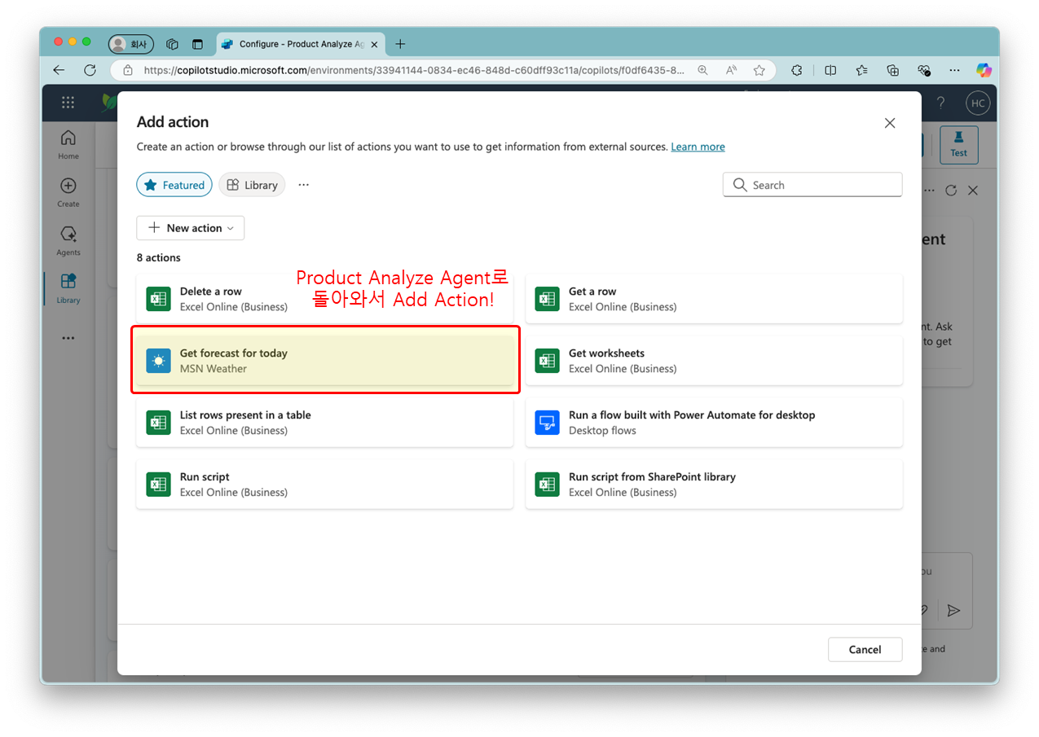Choose the Run script Excel action
The height and width of the screenshot is (737, 1039).
point(324,485)
